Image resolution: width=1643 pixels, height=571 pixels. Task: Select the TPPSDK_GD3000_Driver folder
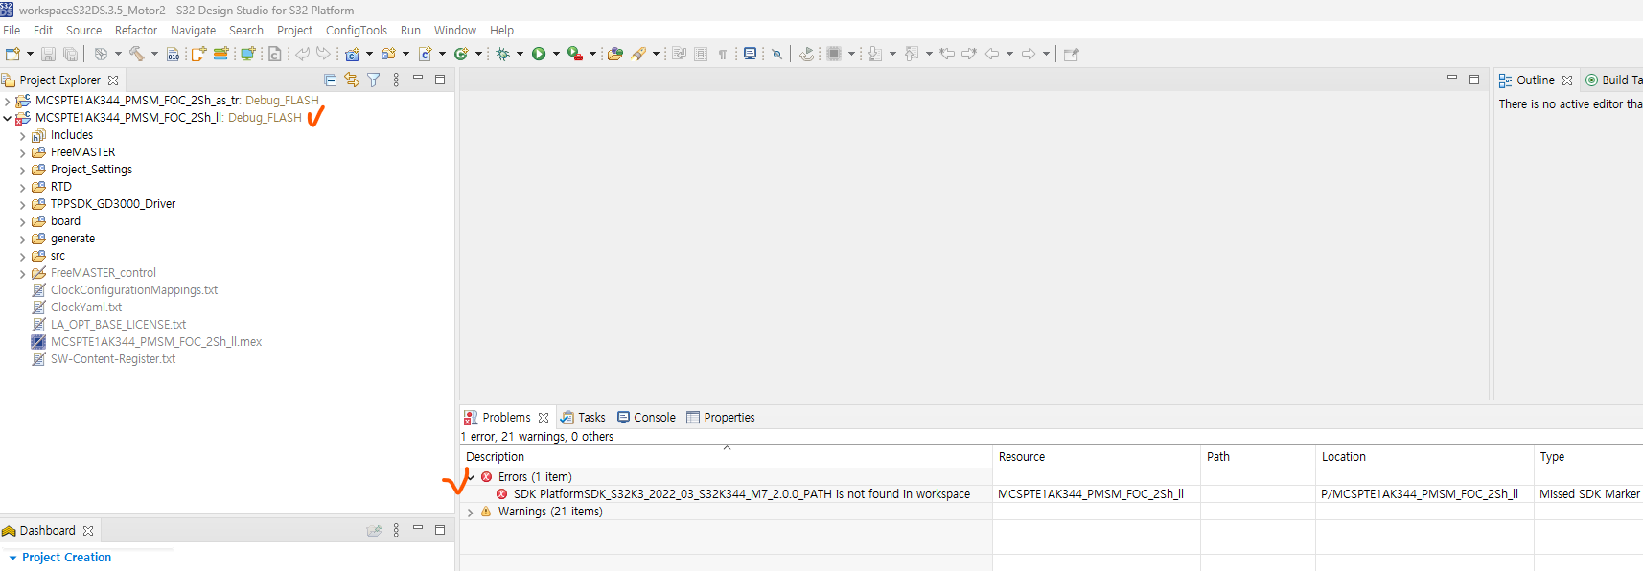pos(113,204)
